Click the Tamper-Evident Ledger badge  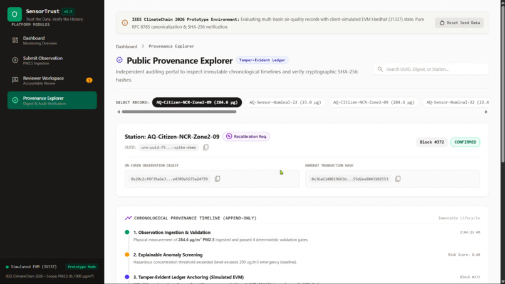[x=262, y=60]
